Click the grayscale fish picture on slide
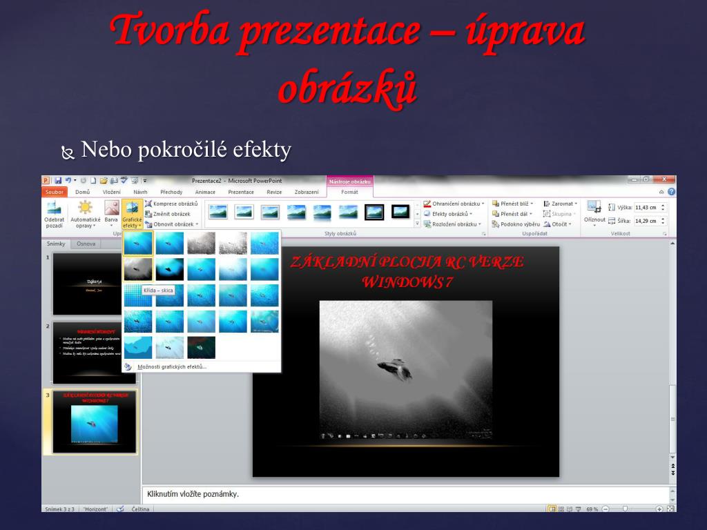Screen dimensions: 707x530 click(x=406, y=370)
